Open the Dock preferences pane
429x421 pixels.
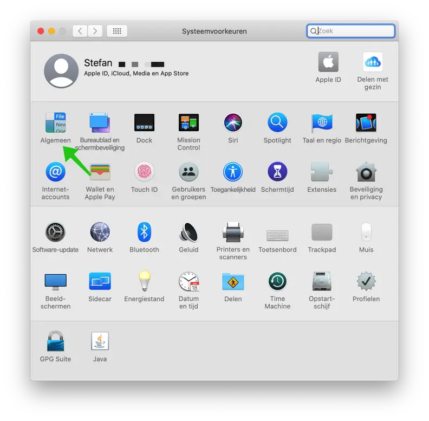pyautogui.click(x=144, y=122)
